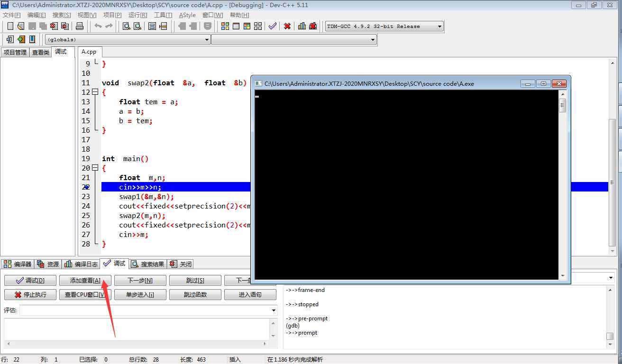Click the Compile icon with four colored squares
Screen dimensions: 622x364
[225, 26]
